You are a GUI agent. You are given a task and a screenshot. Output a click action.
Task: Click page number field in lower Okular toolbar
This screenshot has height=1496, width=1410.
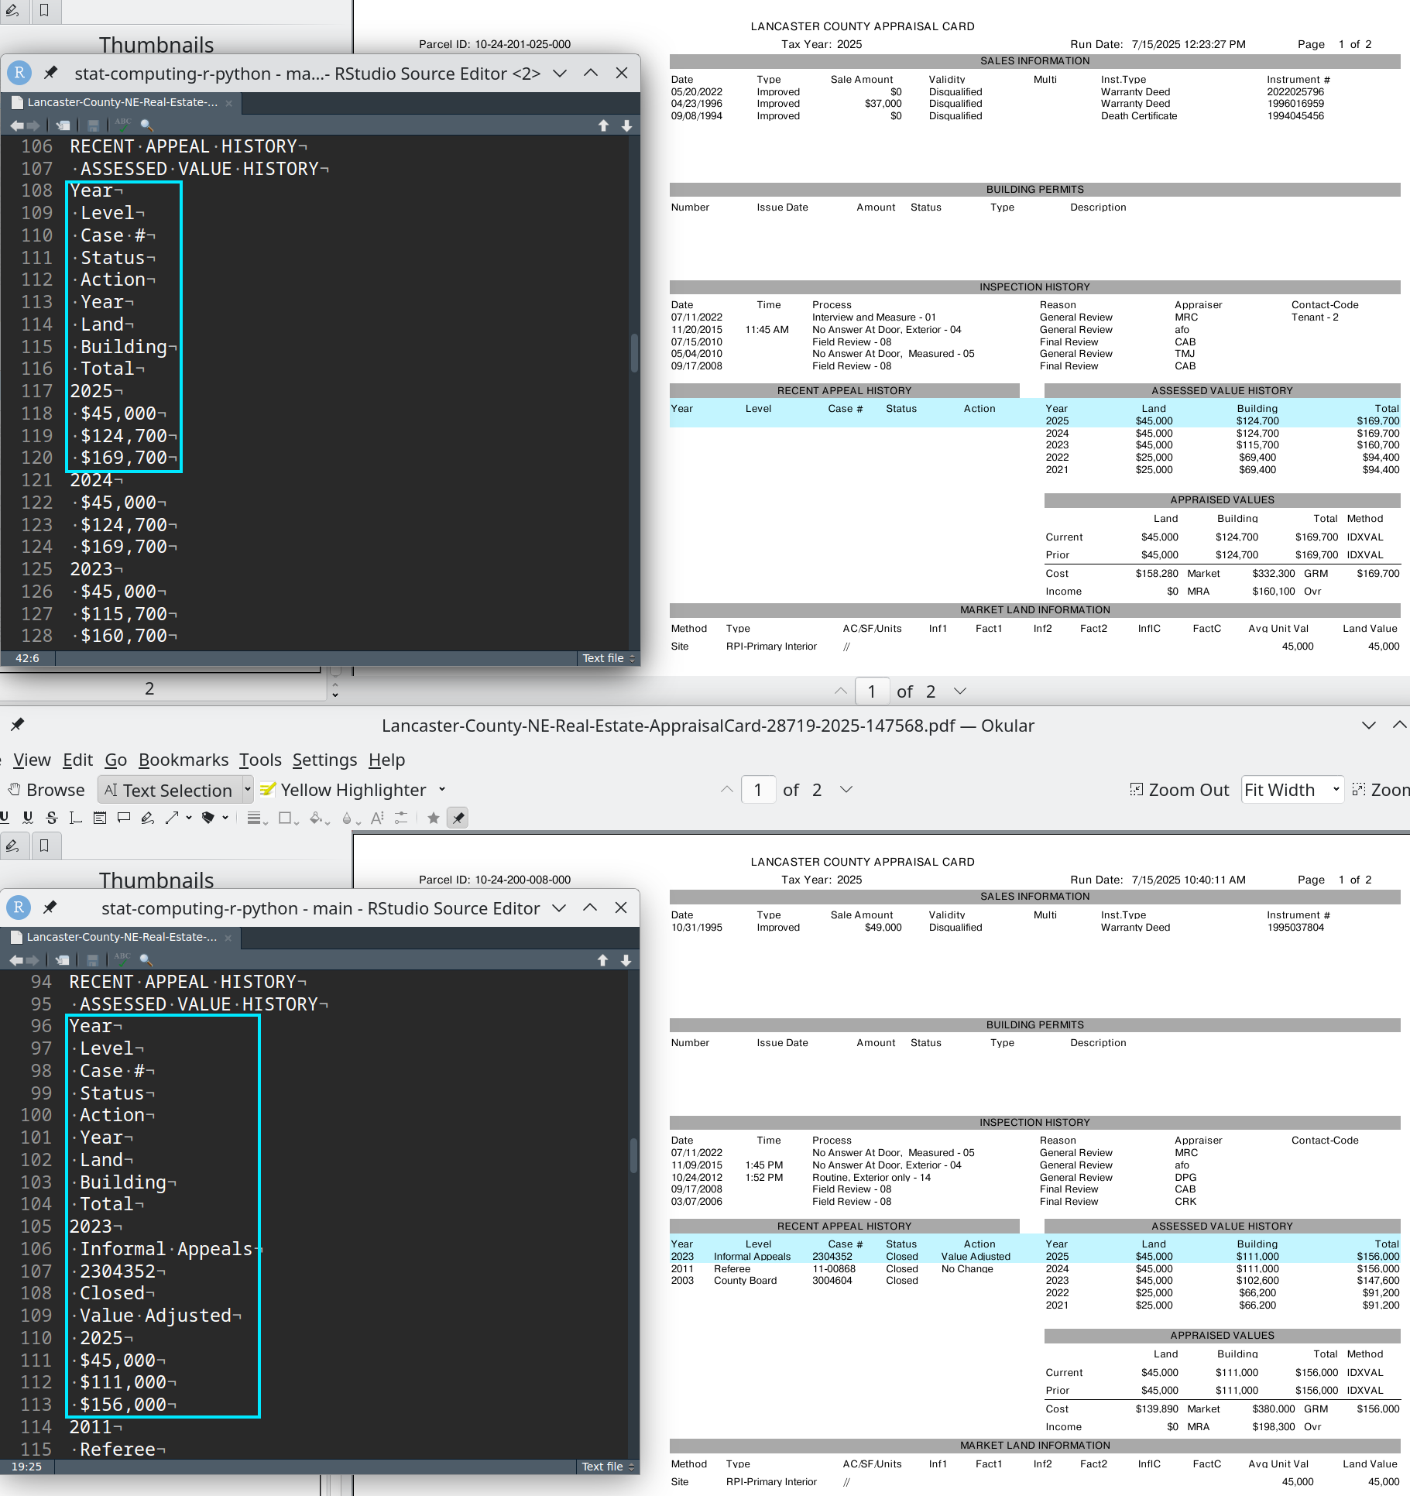point(758,790)
